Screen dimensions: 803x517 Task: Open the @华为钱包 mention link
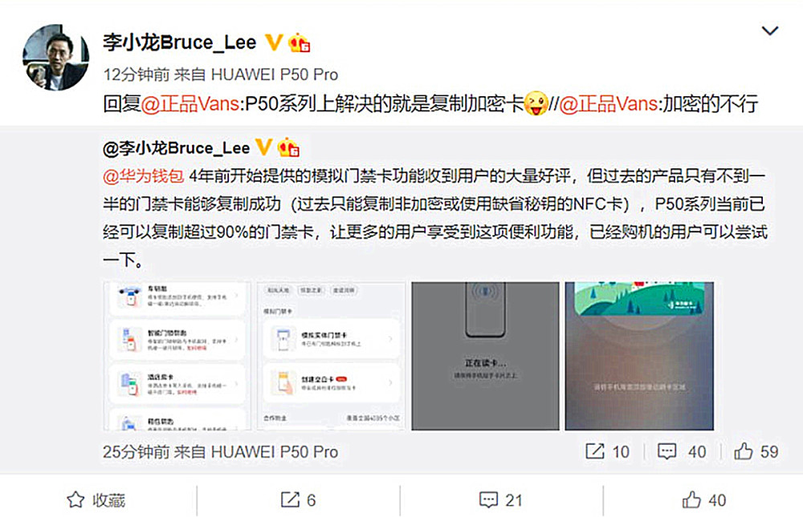[144, 176]
